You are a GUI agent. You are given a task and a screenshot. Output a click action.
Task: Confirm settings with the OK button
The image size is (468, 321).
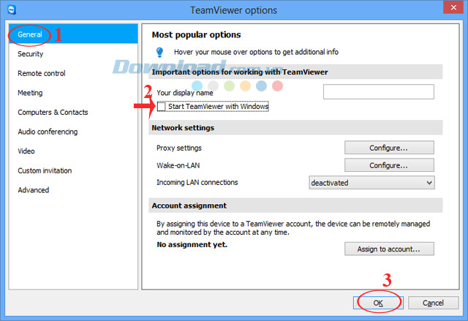378,303
